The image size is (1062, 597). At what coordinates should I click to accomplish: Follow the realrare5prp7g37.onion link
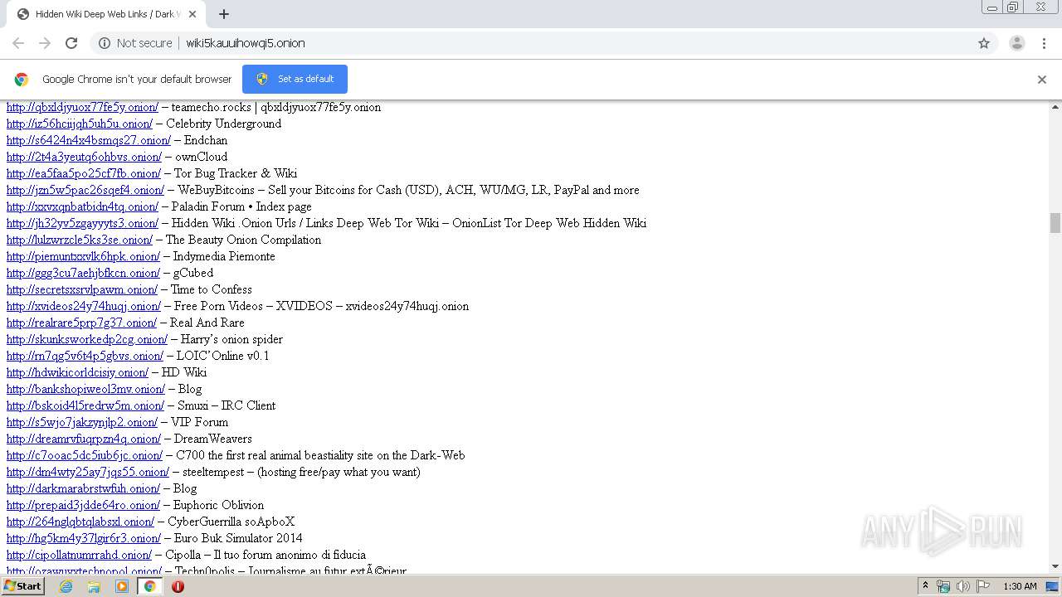(81, 323)
